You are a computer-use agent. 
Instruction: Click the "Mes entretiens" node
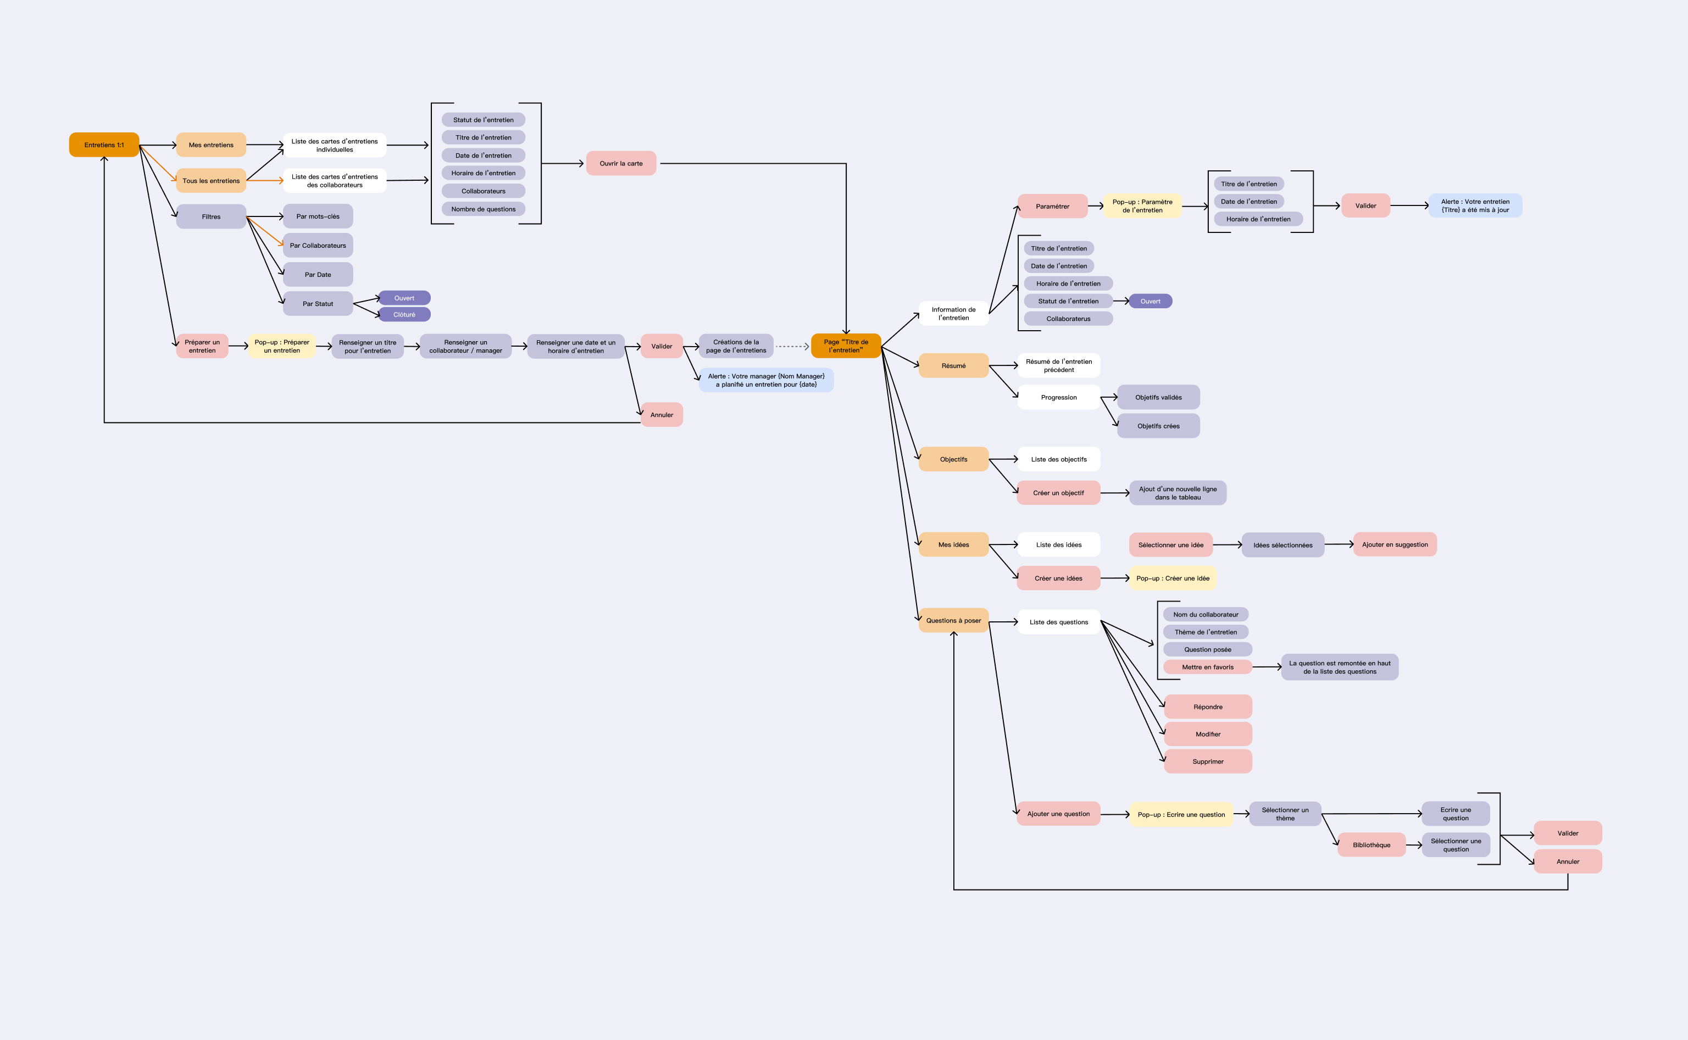click(x=211, y=144)
